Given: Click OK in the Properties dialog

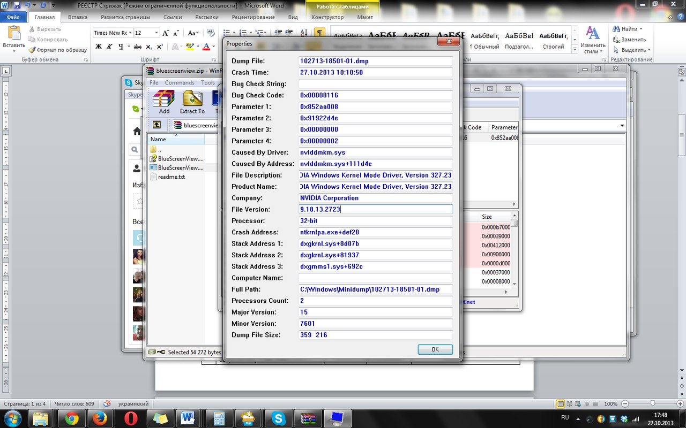Looking at the screenshot, I should pos(435,349).
